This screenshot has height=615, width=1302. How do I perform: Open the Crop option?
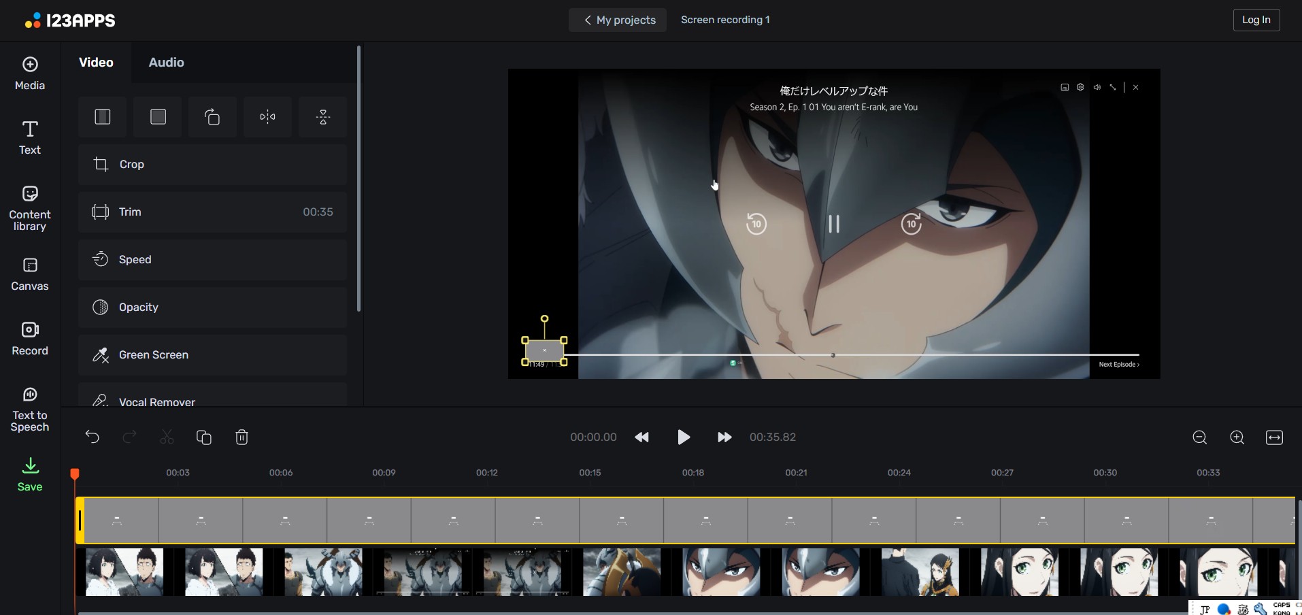click(x=212, y=165)
